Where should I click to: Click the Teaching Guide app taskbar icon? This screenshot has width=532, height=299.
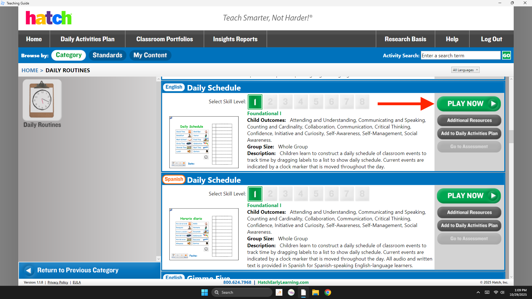tap(303, 292)
